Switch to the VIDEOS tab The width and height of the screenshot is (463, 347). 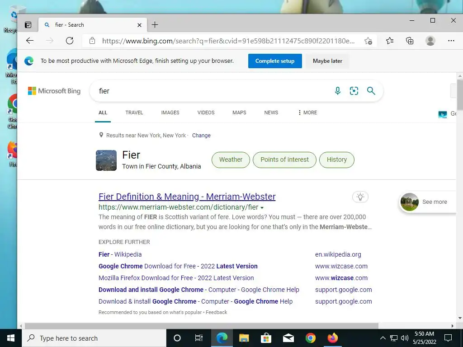coord(206,113)
